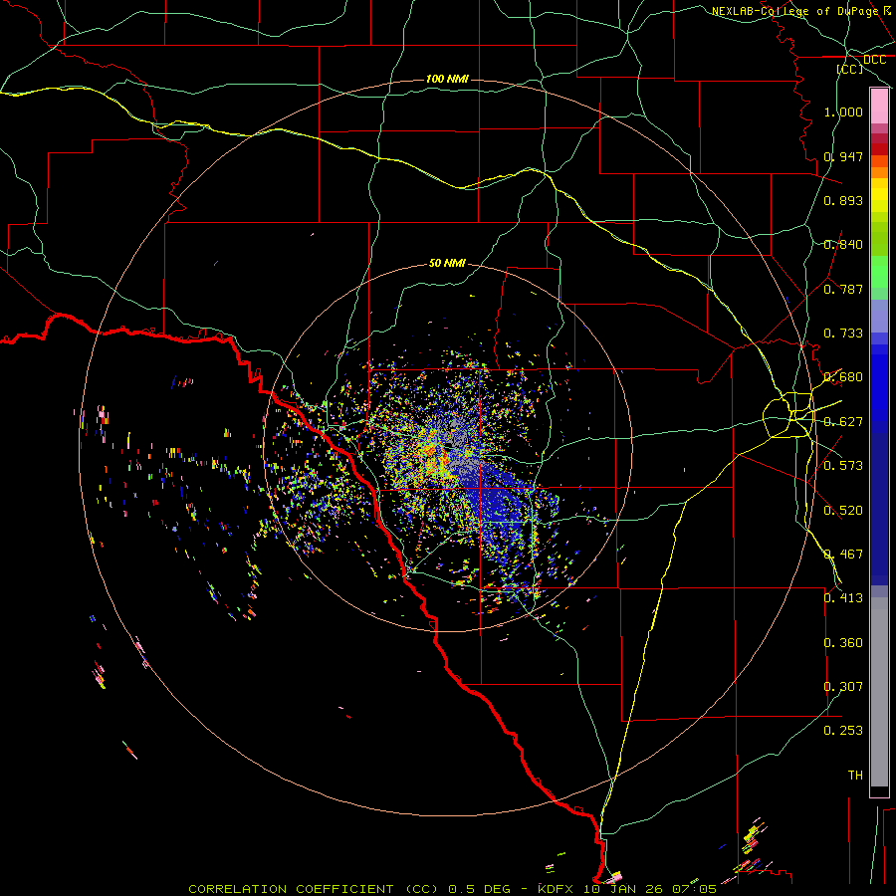896x896 pixels.
Task: Click the gray segment of the color bar
Action: tap(879, 692)
